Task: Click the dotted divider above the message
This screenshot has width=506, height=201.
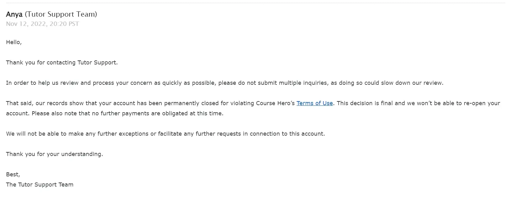Action: [253, 3]
